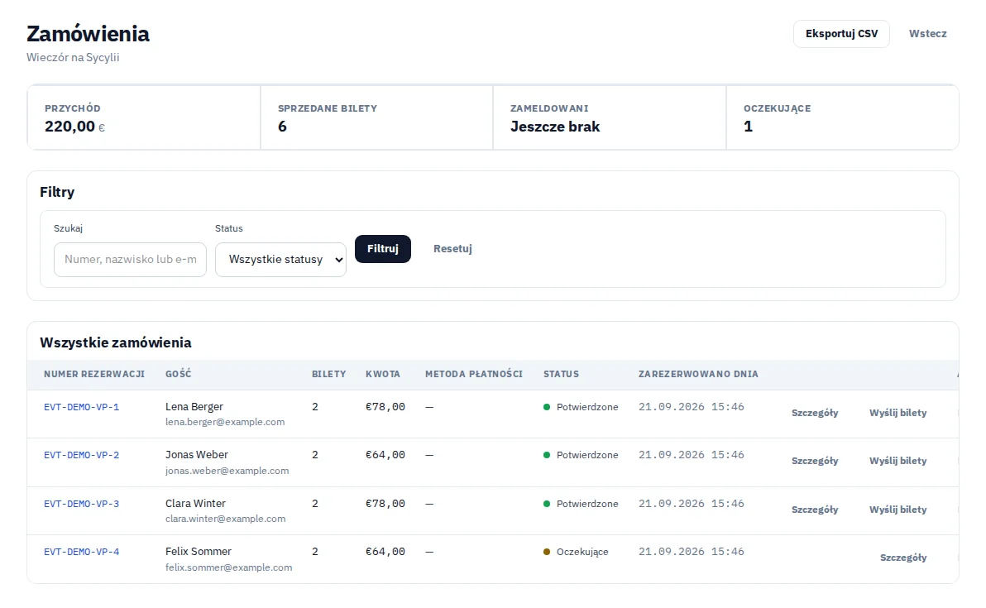Screen dimensions: 986x608
Task: Click the €64,00 amount for Jonas Weber
Action: click(x=385, y=455)
